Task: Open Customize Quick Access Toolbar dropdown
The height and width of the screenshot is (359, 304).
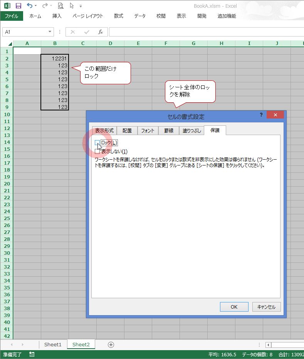Action: tap(81, 6)
